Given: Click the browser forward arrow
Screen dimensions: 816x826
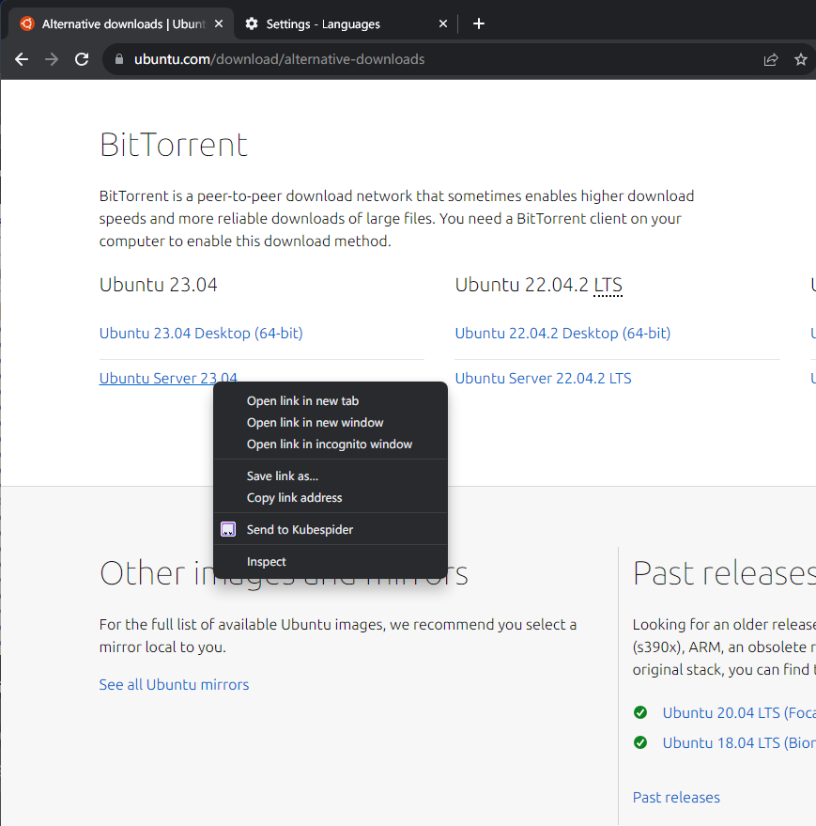Looking at the screenshot, I should [x=52, y=59].
